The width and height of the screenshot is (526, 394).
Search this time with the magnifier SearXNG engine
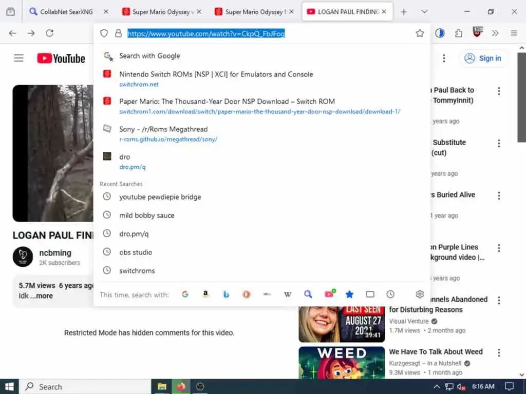click(308, 294)
